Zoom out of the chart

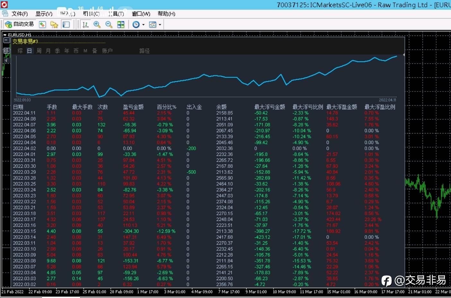(x=109, y=25)
